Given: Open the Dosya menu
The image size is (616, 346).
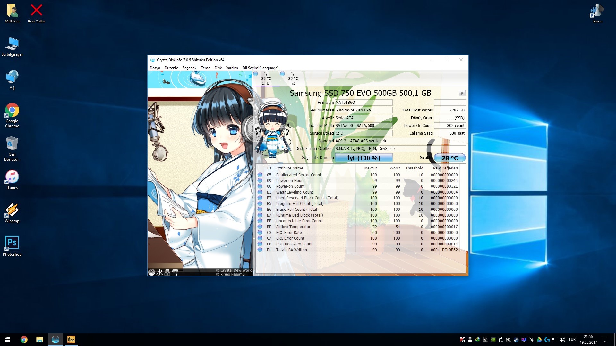Looking at the screenshot, I should (155, 68).
